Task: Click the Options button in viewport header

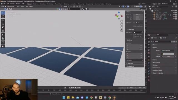Action: pyautogui.click(x=143, y=9)
